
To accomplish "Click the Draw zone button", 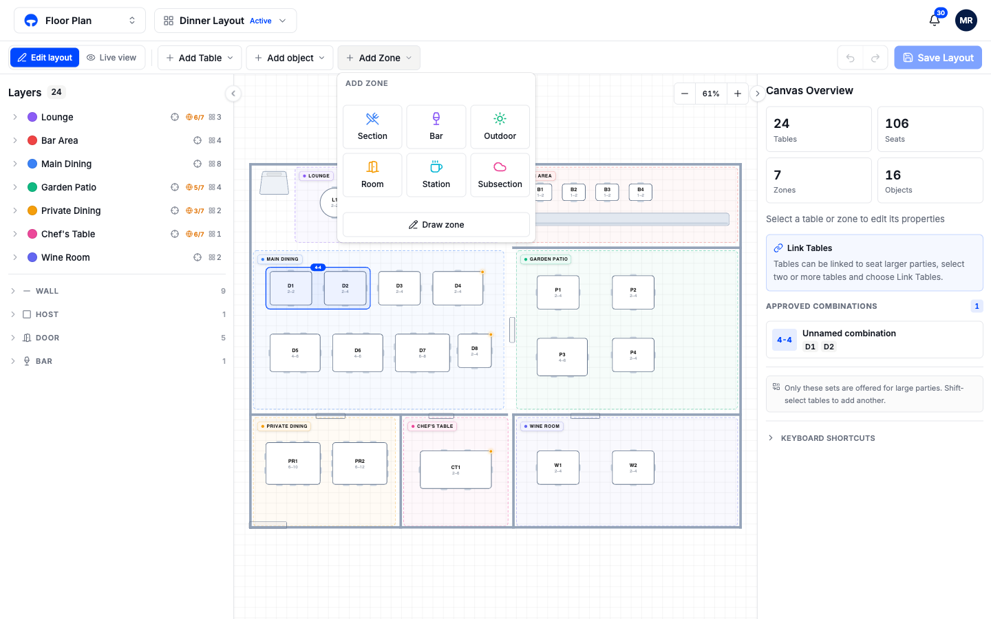I will coord(436,225).
